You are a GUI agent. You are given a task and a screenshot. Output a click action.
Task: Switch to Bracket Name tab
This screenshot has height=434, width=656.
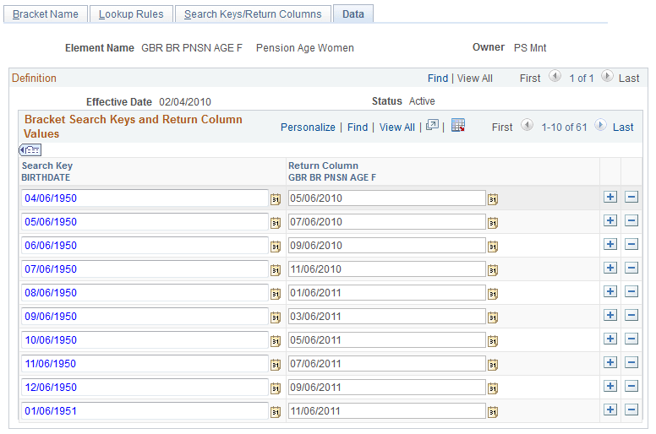(46, 14)
